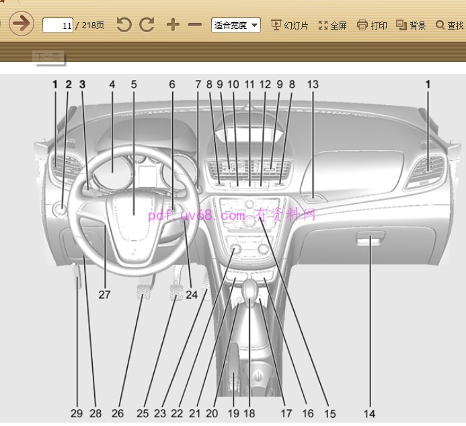Click callout number 18 below gear shifter
This screenshot has width=466, height=426.
(249, 413)
